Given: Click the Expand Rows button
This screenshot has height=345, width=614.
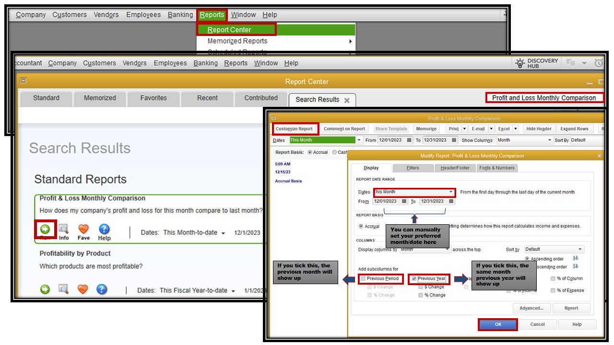Looking at the screenshot, I should 574,129.
